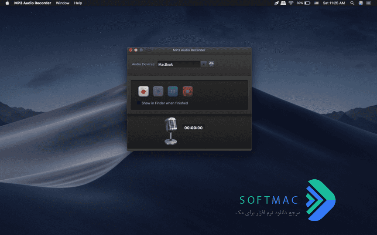The height and width of the screenshot is (235, 377).
Task: Click the US flag input source icon
Action: tap(316, 3)
